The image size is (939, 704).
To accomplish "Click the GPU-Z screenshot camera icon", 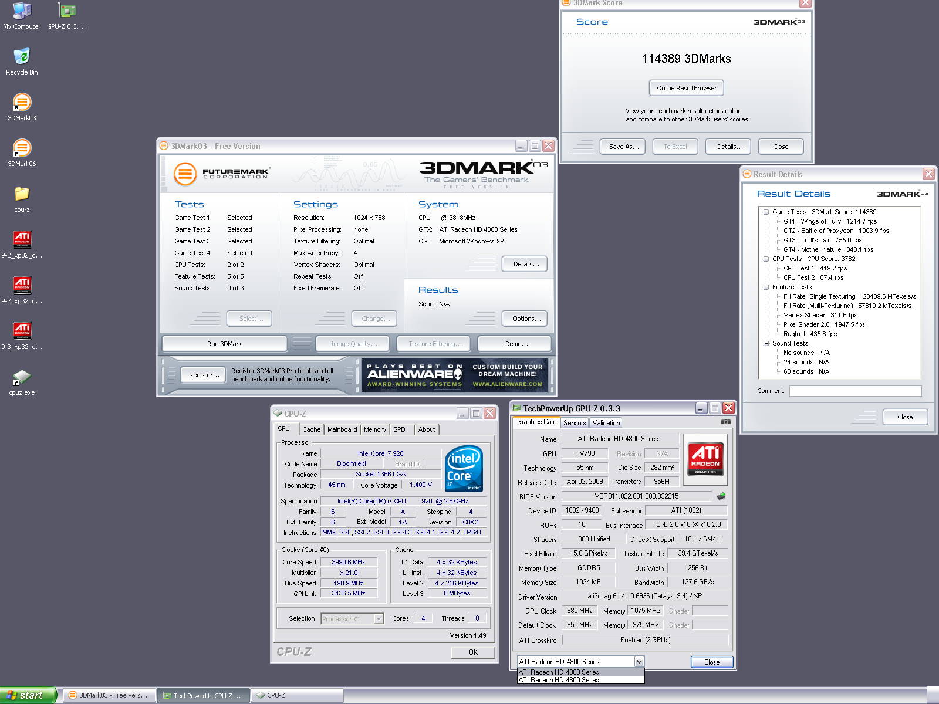I will [726, 421].
